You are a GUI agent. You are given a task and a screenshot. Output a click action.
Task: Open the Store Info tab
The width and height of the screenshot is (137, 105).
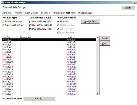pos(7,13)
